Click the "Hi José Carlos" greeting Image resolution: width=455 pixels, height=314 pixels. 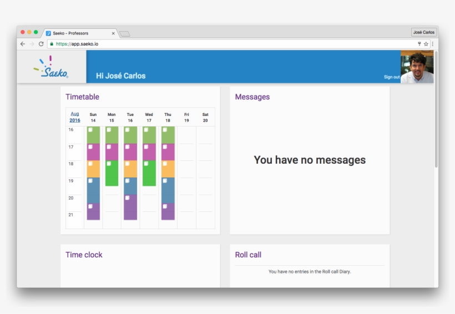[121, 76]
